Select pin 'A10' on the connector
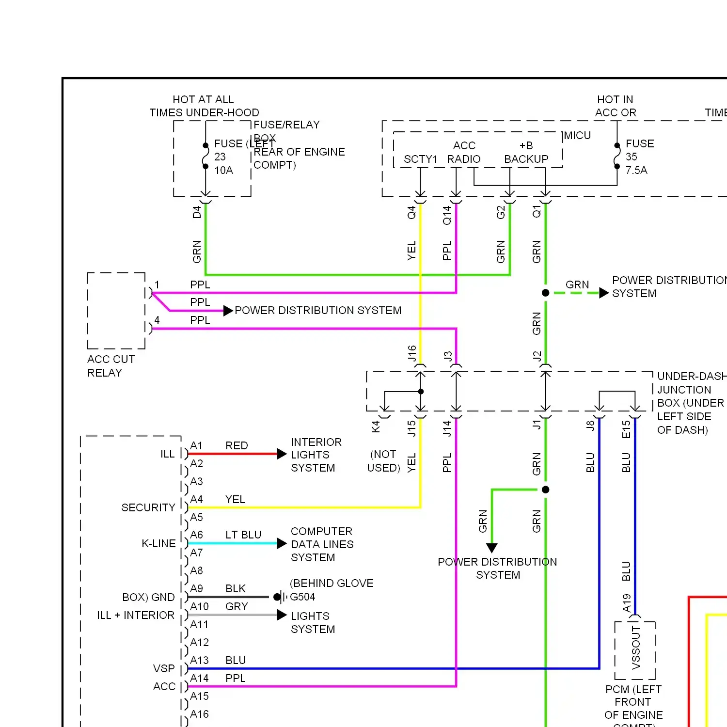 [x=199, y=606]
